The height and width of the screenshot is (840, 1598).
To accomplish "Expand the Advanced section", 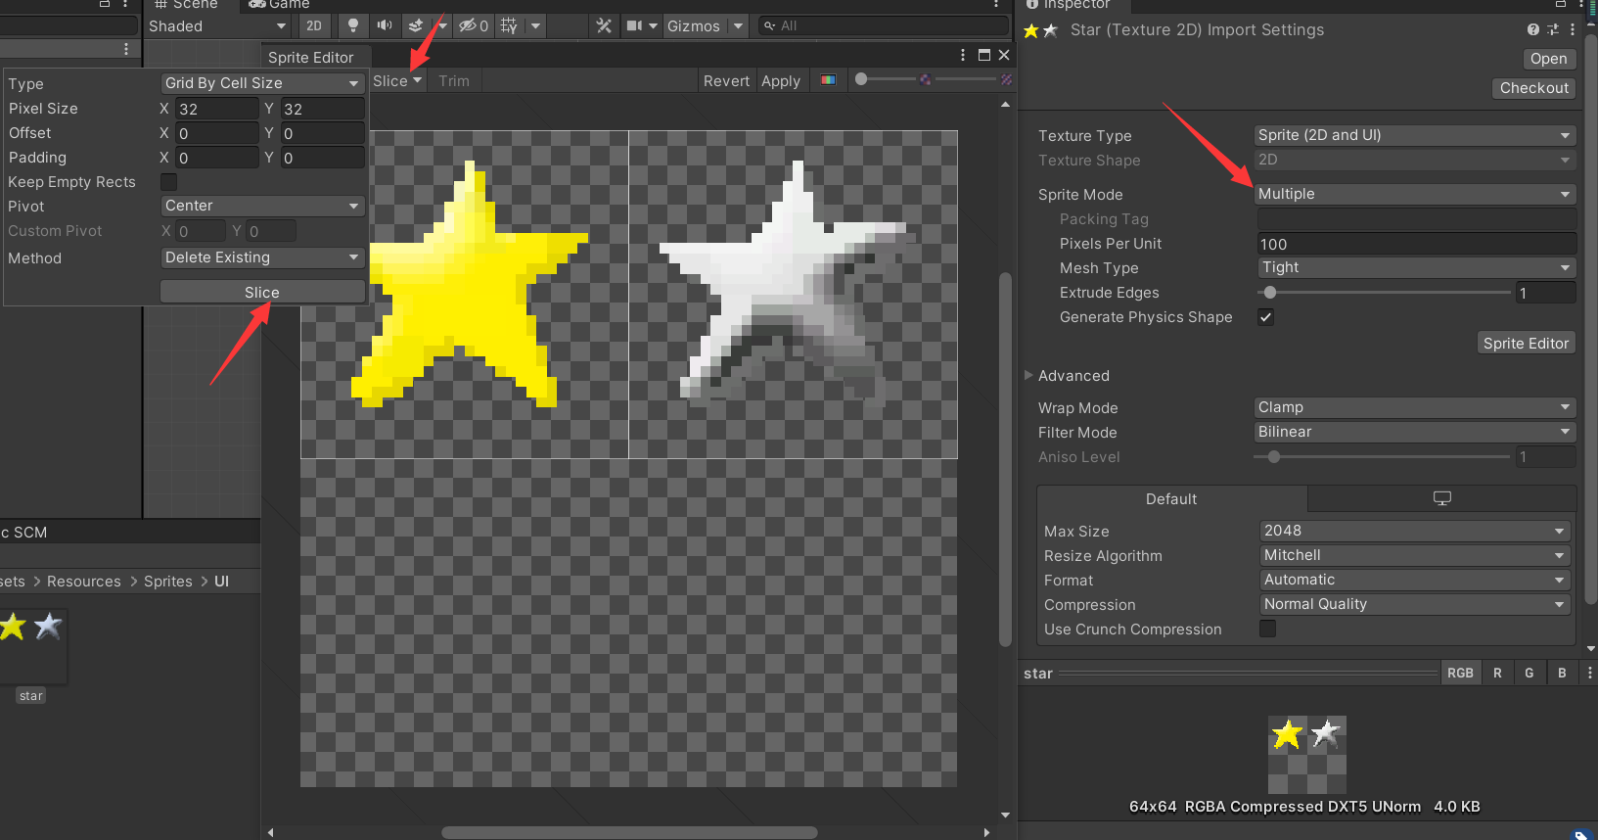I will click(1028, 375).
